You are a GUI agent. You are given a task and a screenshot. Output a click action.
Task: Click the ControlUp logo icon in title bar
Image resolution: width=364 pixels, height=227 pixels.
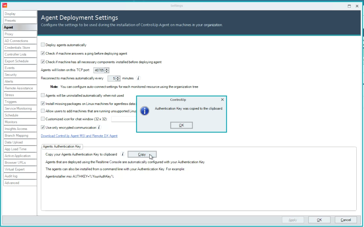click(5, 6)
